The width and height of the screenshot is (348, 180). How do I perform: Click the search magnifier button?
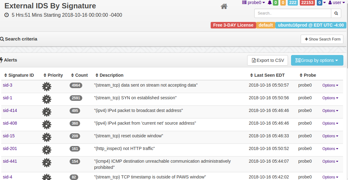[x=336, y=13]
